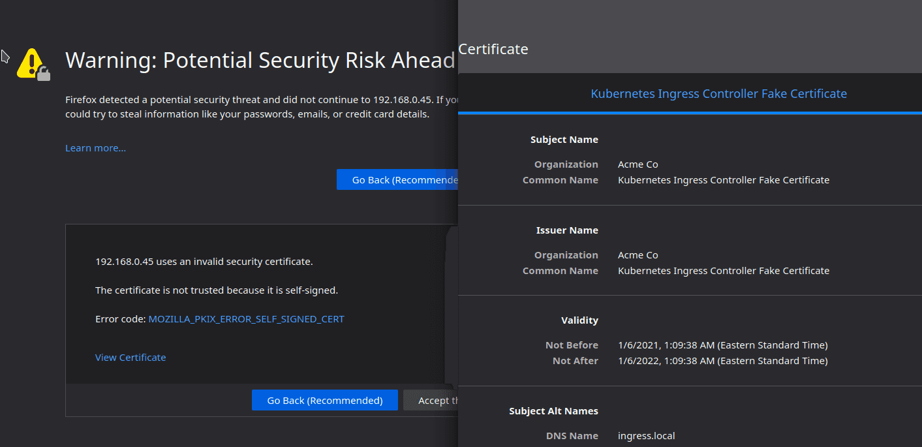Click the 'Firefox detected a potential security threat' paragraph
The height and width of the screenshot is (447, 922).
[262, 107]
